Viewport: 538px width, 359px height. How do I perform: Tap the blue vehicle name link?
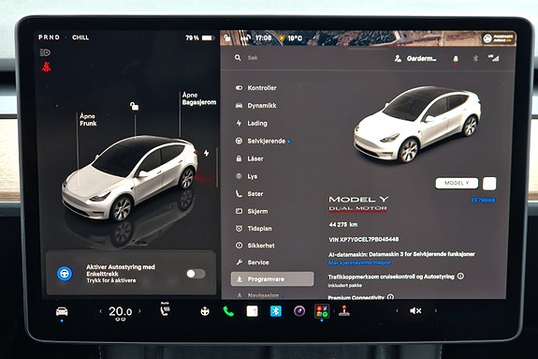(484, 201)
